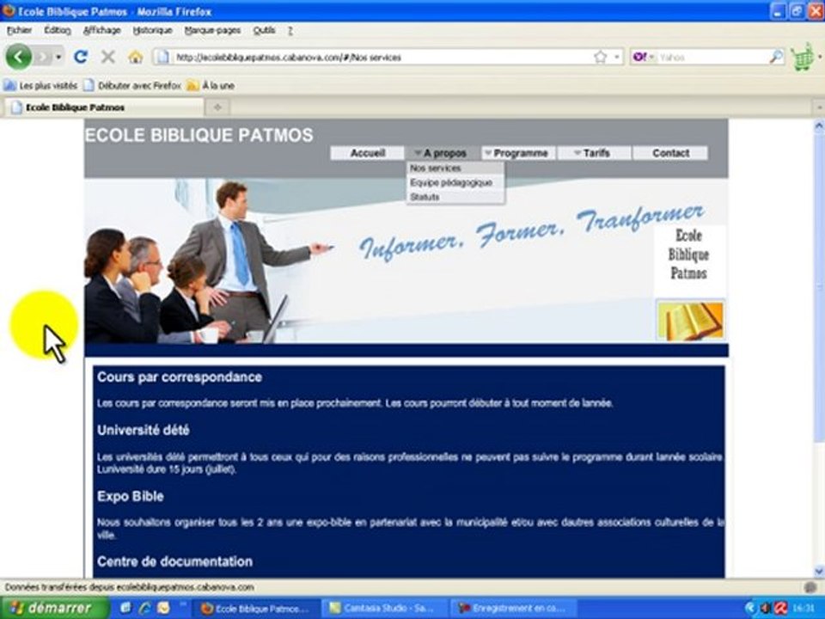Open the back/forward history dropdown arrow
825x619 pixels.
tap(58, 57)
